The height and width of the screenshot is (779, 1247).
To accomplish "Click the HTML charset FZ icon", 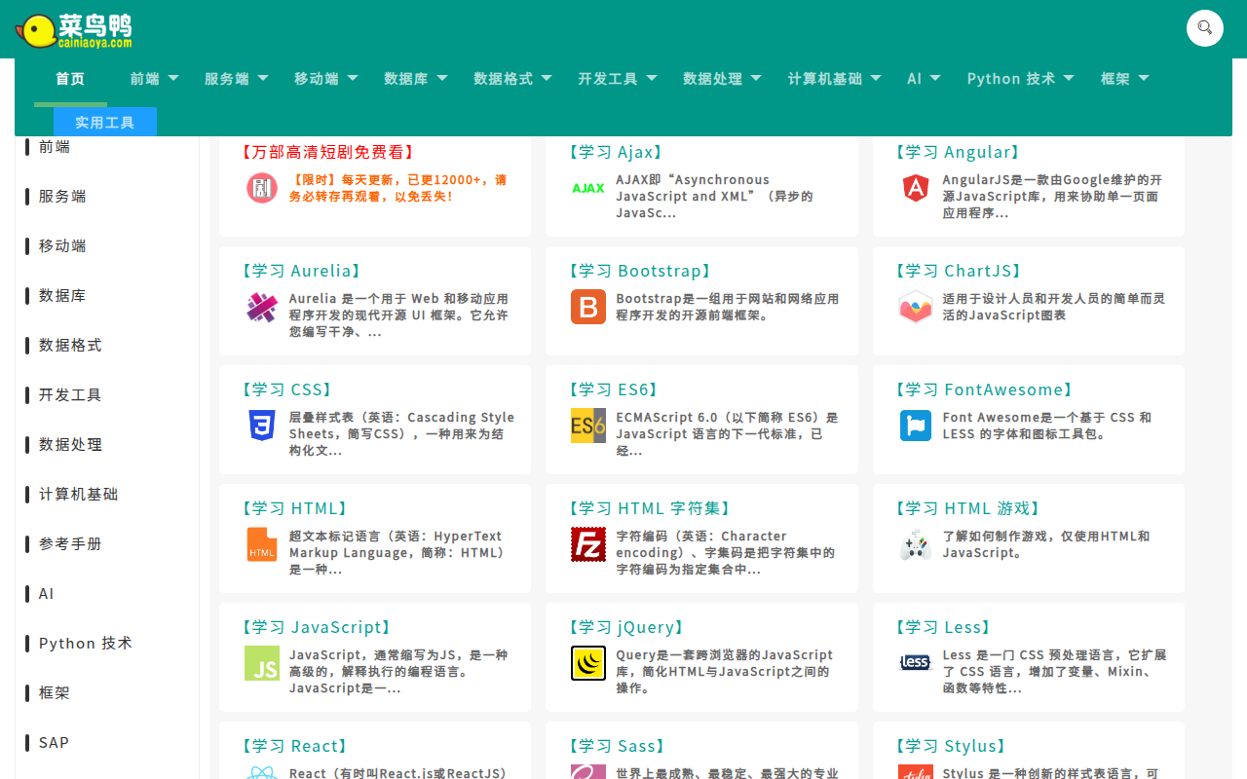I will click(588, 544).
